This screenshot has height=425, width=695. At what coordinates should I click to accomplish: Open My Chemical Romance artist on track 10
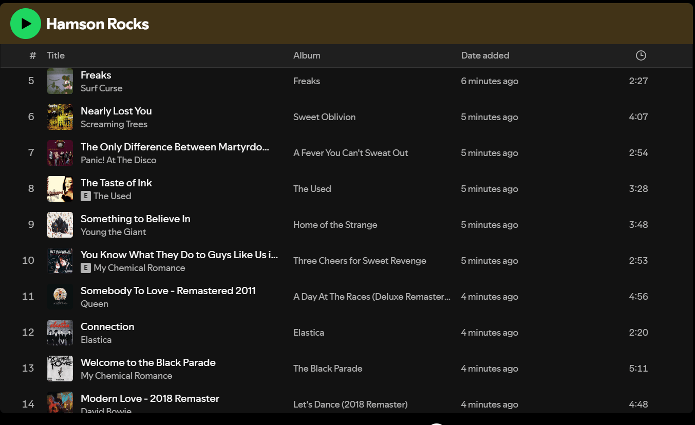[x=139, y=268]
